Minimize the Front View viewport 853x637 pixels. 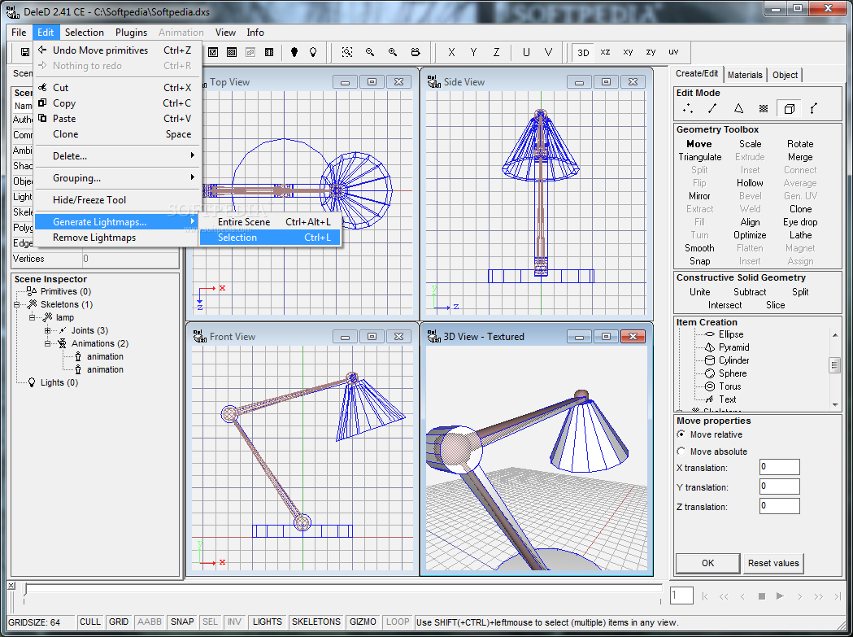(345, 337)
